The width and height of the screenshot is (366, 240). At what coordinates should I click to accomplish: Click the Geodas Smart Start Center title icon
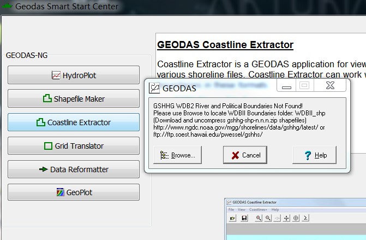coord(7,6)
